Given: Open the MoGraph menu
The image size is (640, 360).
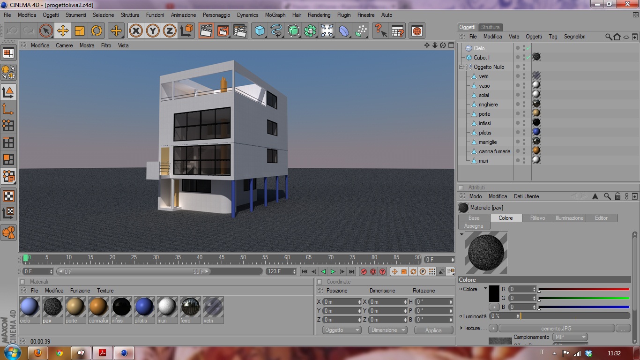Looking at the screenshot, I should point(275,15).
